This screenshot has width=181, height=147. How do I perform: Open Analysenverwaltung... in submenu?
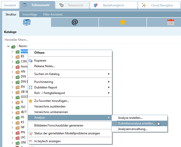139,129
